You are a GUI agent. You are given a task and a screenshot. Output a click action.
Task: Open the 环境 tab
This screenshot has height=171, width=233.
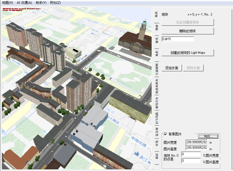157,143
